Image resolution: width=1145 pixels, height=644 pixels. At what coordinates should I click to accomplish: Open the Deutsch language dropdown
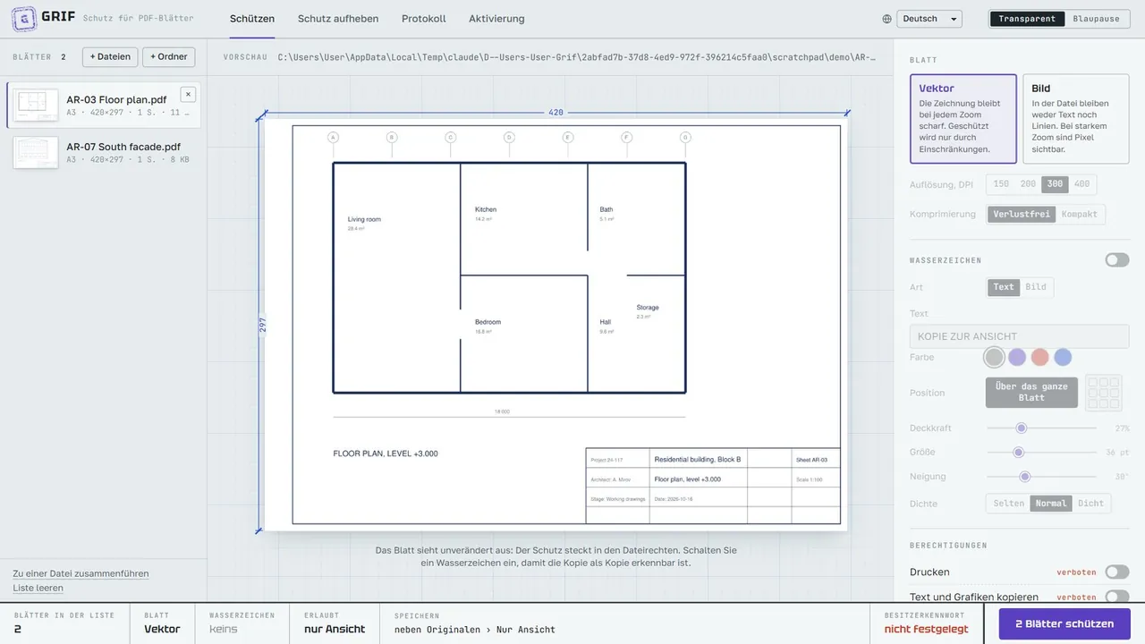(930, 19)
